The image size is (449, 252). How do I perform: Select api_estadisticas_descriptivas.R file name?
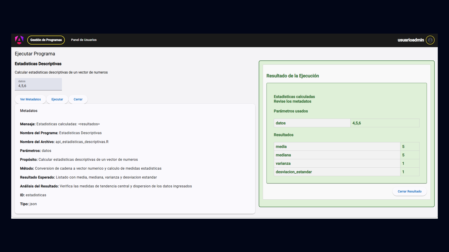[82, 142]
